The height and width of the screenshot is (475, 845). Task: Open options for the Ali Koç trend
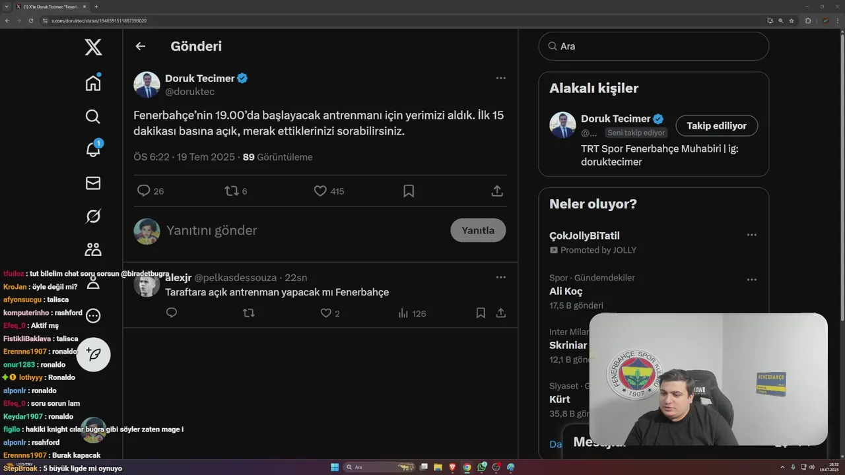[751, 280]
